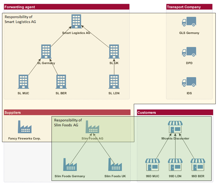
Task: Select the Slim Foods Germany factory icon
Action: pyautogui.click(x=70, y=165)
